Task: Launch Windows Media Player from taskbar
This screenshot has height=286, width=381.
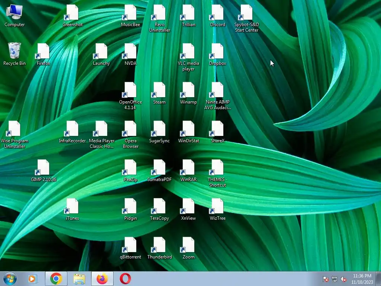Action: [x=33, y=279]
